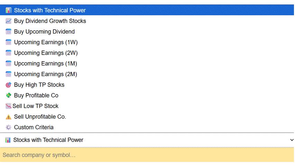Choose Sell Unprofitable Co. option

(x=40, y=117)
